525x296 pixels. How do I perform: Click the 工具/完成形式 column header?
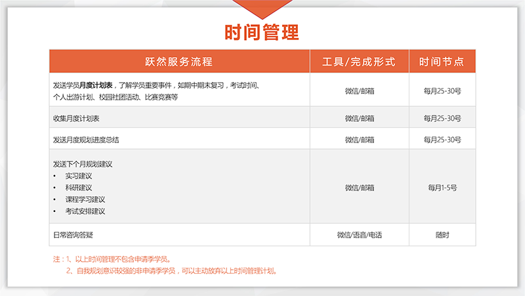[x=359, y=62]
